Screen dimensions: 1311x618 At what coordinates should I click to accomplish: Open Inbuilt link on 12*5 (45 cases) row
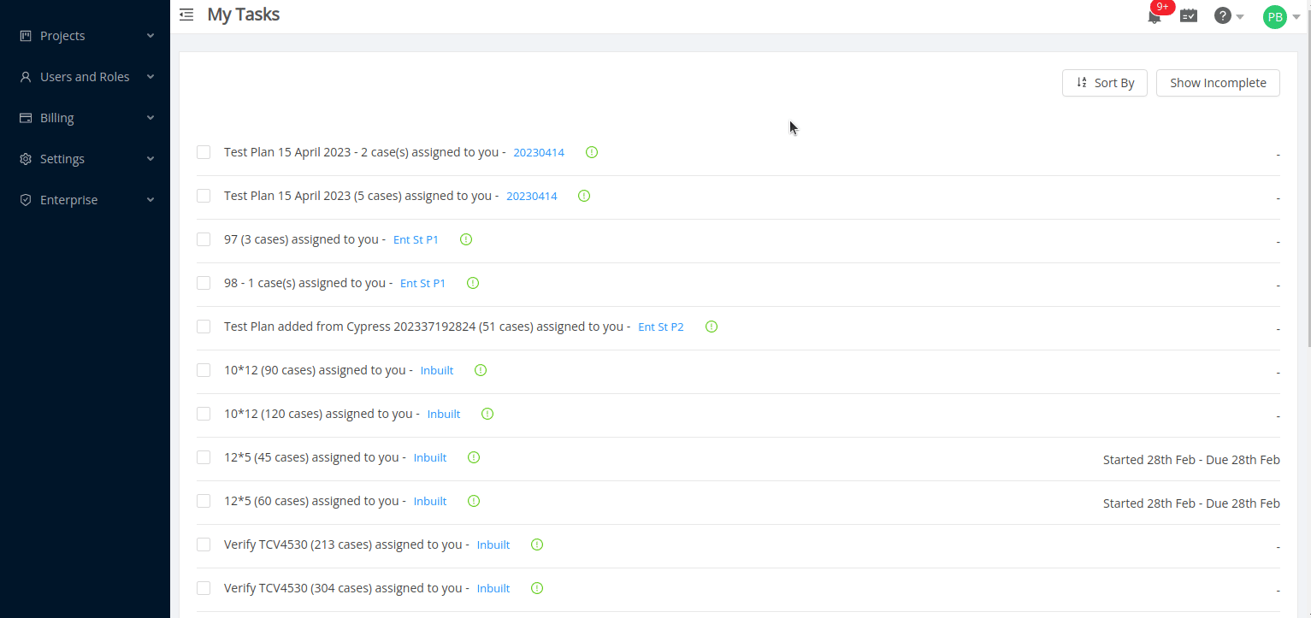click(x=430, y=458)
